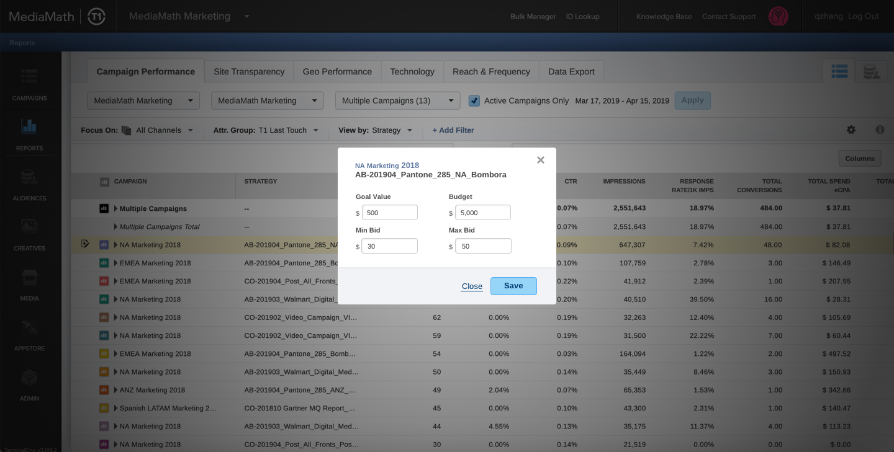The height and width of the screenshot is (452, 894).
Task: Click chart icon of ANZ Marketing 2018 row
Action: (104, 390)
